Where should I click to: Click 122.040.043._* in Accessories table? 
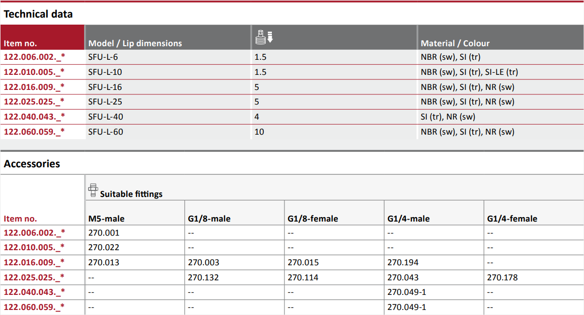pos(34,292)
